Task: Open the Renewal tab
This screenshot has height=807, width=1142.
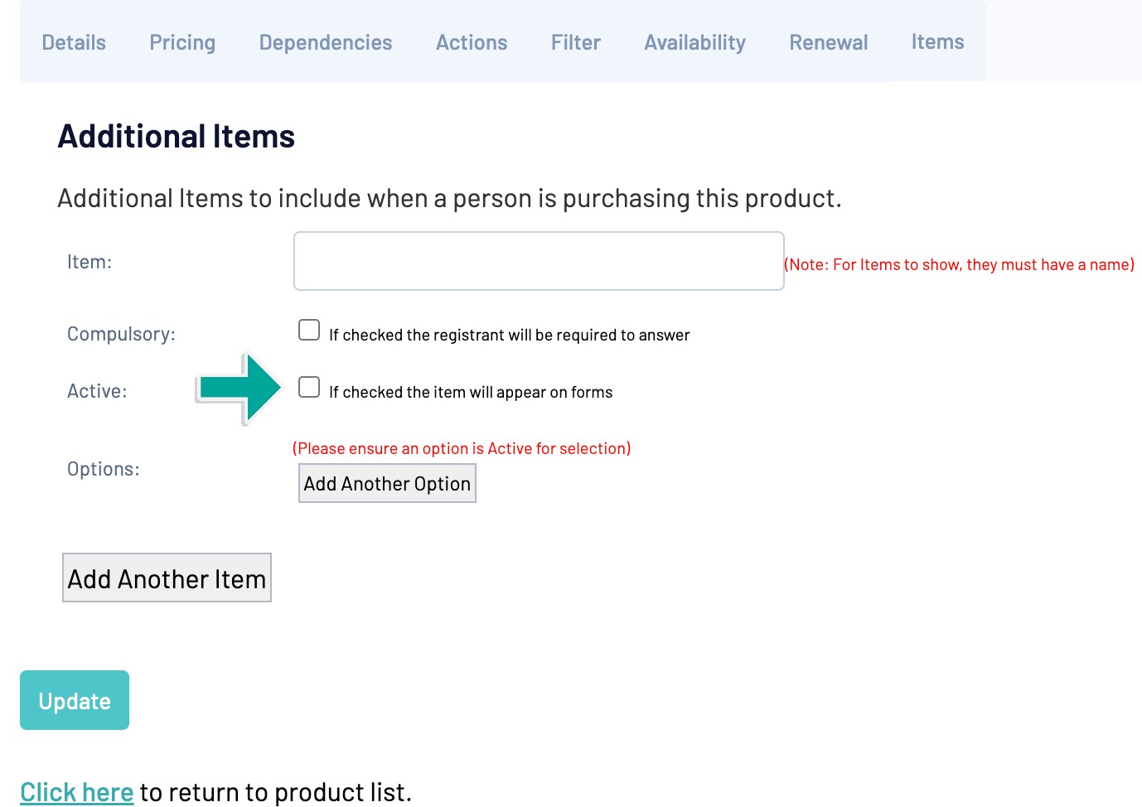Action: (x=829, y=42)
